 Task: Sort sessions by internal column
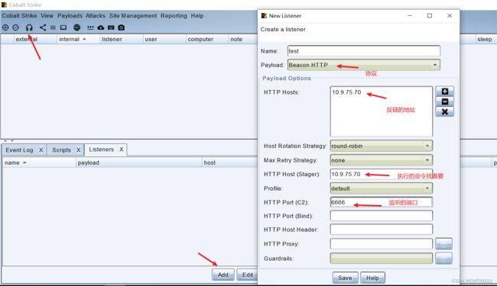78,39
